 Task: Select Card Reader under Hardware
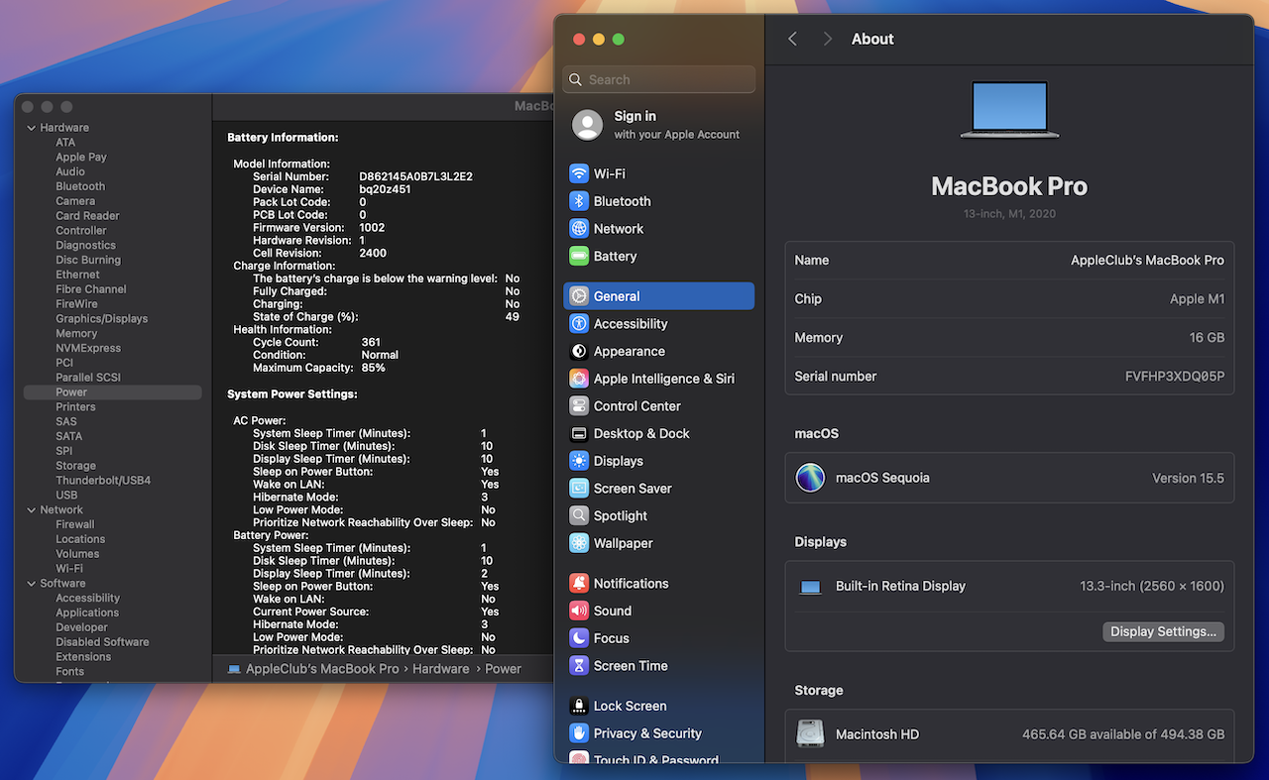pos(87,216)
